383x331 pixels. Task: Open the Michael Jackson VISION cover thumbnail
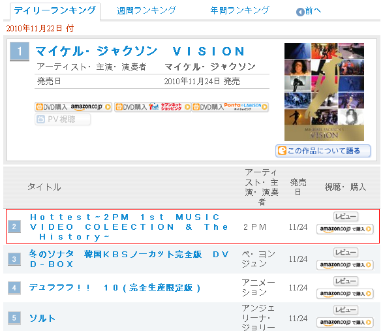tap(324, 92)
